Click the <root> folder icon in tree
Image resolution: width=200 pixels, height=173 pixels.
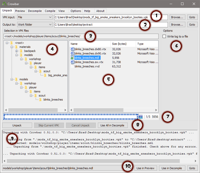(12, 43)
